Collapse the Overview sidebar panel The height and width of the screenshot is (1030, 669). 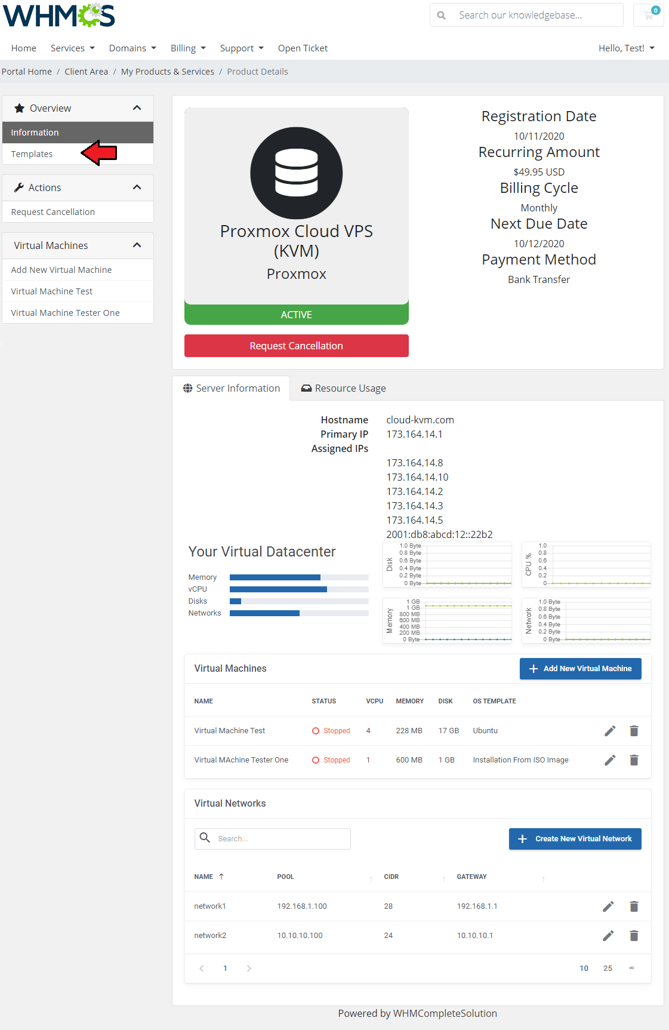pos(137,108)
